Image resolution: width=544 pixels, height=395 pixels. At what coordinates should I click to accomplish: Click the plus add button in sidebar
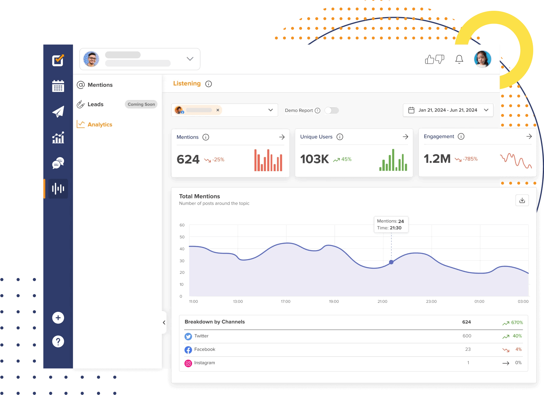coord(58,318)
